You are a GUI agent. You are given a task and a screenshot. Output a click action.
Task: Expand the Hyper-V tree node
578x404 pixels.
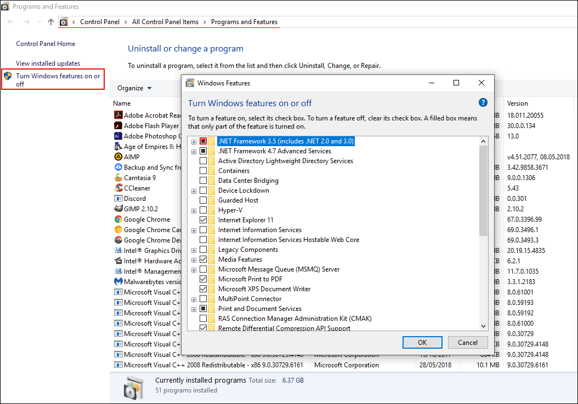[x=194, y=211]
